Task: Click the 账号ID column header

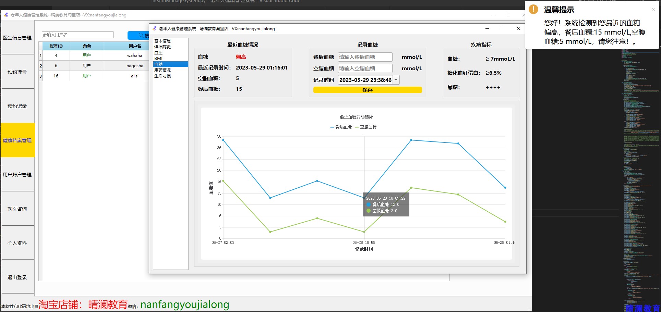Action: click(x=56, y=46)
